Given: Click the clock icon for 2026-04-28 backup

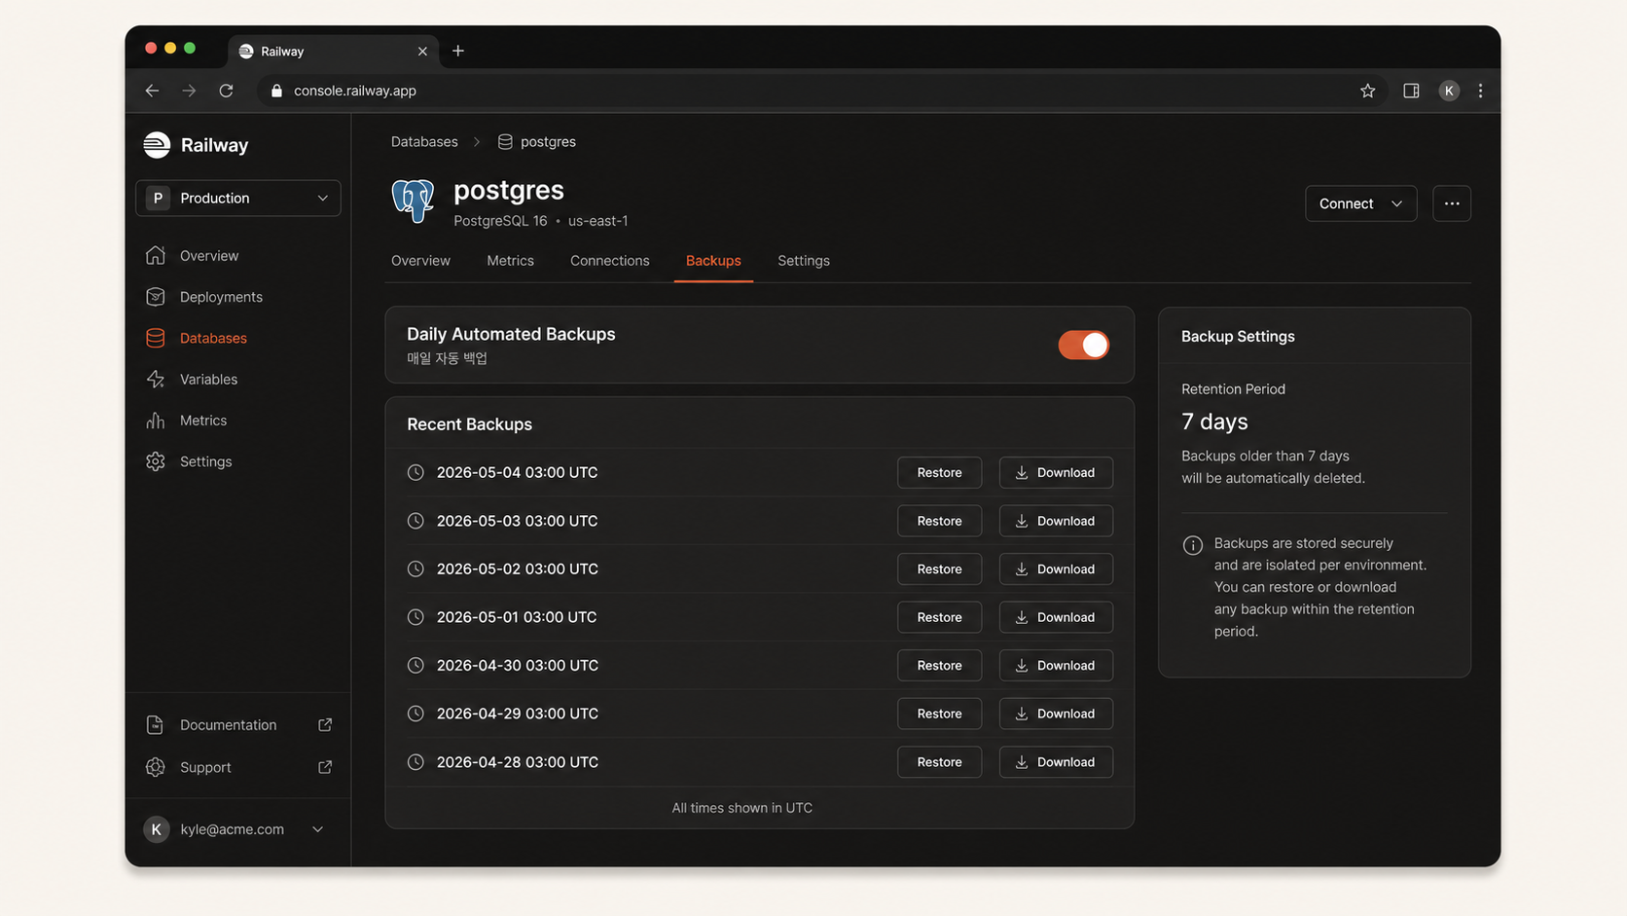Looking at the screenshot, I should click(416, 762).
